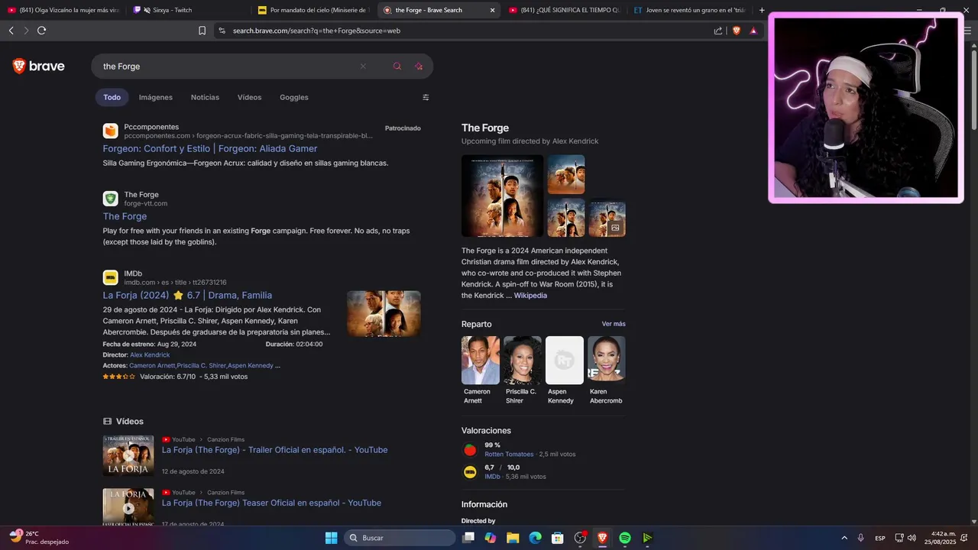Click the taskbar microphone icon
This screenshot has height=550, width=978.
coord(860,538)
